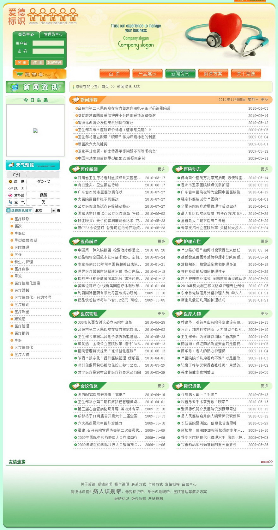Open article 新生儿最初几周的护理技巧
The width and height of the screenshot is (278, 530).
tap(203, 300)
